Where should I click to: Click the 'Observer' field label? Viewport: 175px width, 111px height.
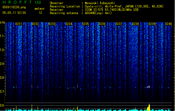[x=56, y=3]
